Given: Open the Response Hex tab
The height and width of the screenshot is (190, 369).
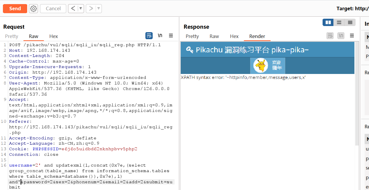Looking at the screenshot, I should (234, 36).
